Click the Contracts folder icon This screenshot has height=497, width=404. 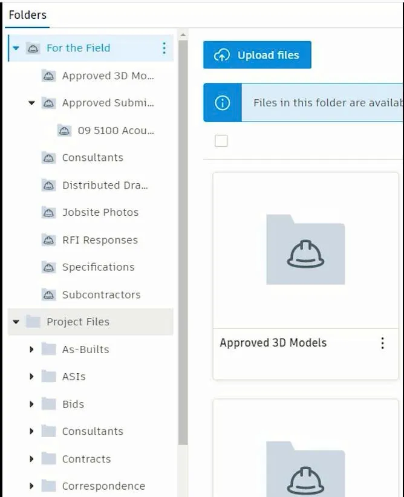coord(48,459)
